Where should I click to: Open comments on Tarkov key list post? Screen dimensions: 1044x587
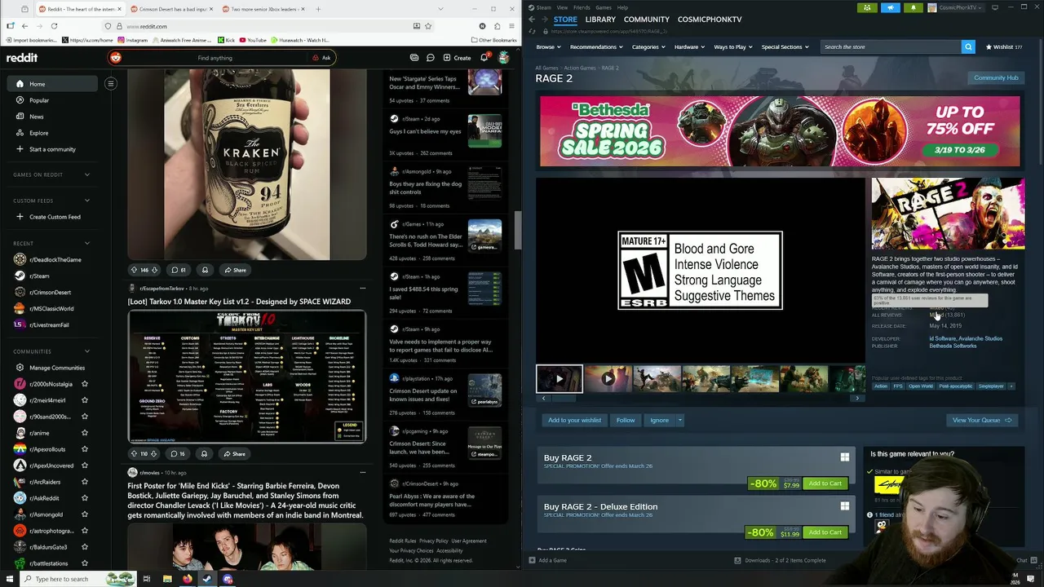click(178, 453)
